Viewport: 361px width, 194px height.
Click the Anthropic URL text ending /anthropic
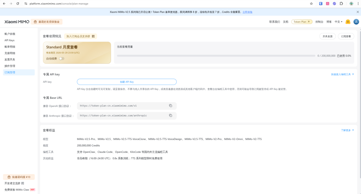113,115
